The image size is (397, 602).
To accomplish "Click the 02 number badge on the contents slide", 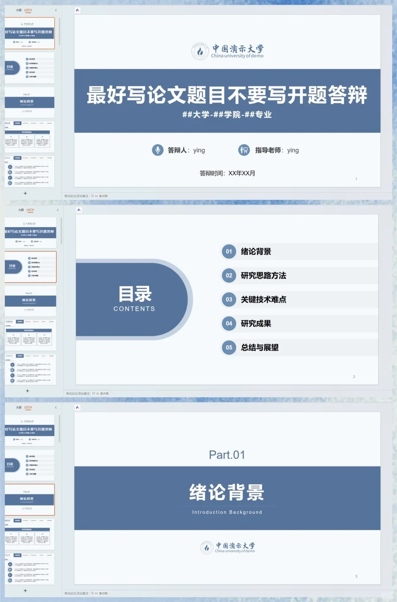I will click(x=229, y=276).
